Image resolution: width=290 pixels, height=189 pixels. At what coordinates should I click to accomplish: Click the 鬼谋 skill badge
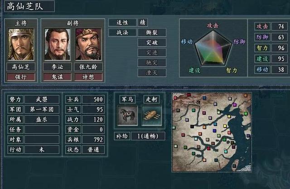pyautogui.click(x=58, y=77)
